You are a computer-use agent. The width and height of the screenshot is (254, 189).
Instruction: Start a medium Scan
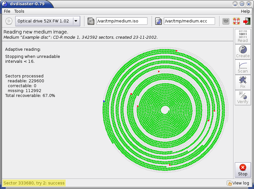[243, 67]
